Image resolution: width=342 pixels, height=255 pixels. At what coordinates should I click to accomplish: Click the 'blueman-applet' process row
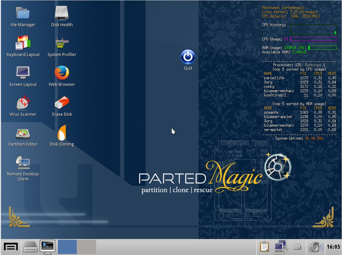(300, 117)
